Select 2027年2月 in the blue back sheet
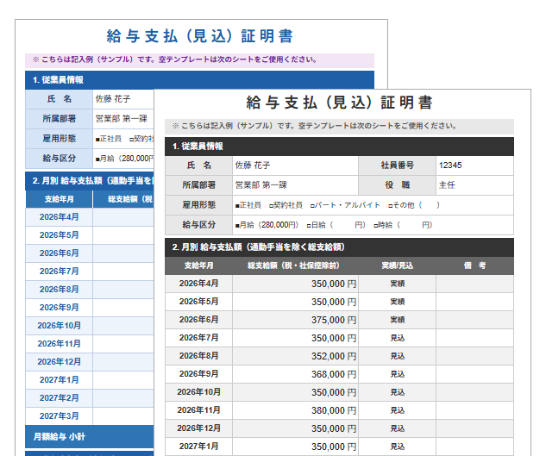 click(59, 398)
